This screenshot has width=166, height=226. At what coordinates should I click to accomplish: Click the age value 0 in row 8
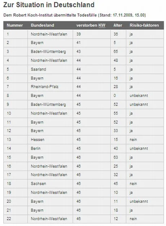115,95
